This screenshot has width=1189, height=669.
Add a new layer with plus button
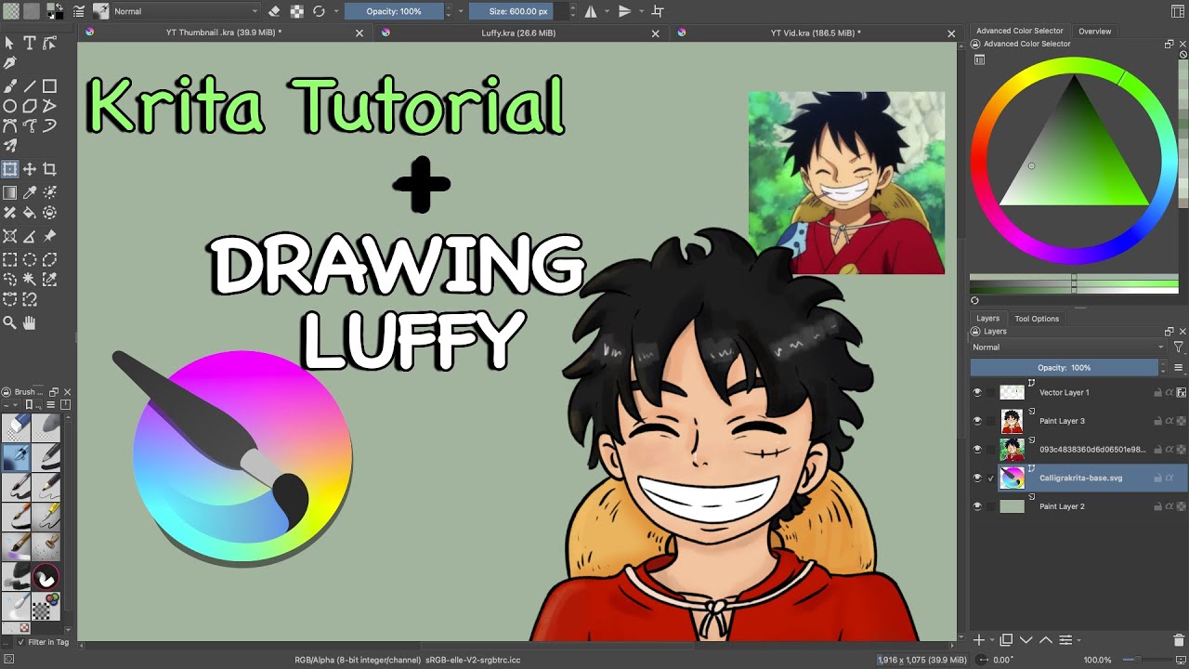tap(978, 640)
